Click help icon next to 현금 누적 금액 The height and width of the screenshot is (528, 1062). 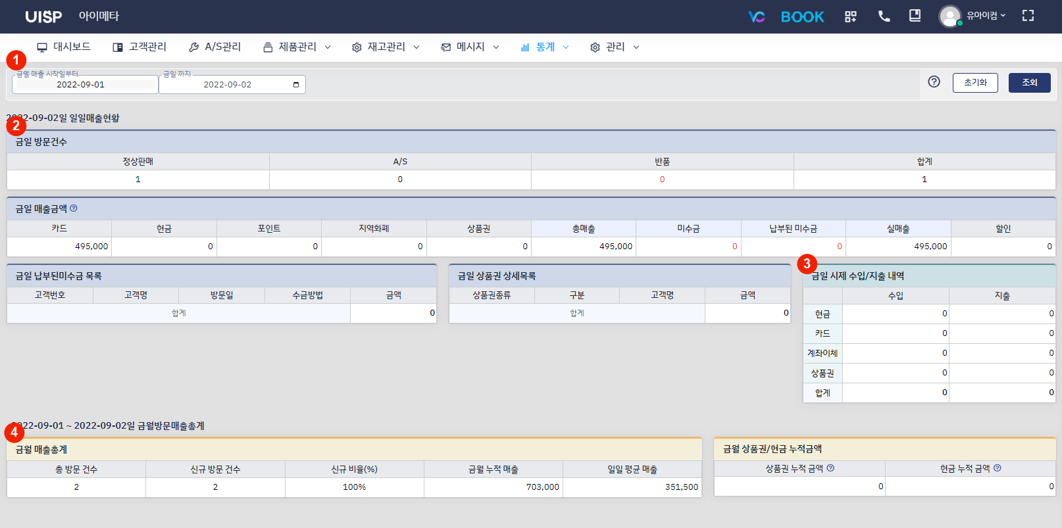[998, 468]
